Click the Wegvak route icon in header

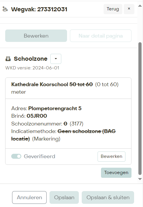coord(5,9)
